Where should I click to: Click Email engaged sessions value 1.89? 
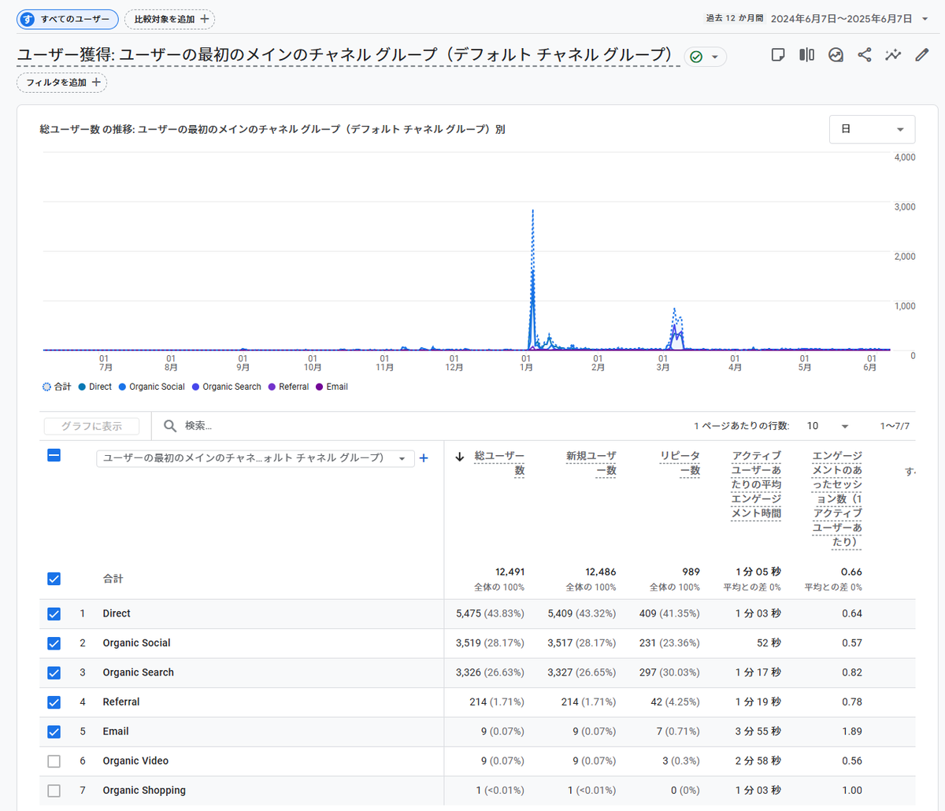point(851,731)
